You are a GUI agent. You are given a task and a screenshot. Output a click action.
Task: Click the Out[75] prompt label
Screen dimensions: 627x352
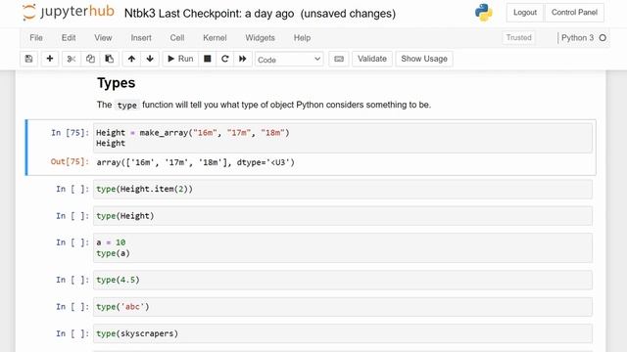(70, 161)
